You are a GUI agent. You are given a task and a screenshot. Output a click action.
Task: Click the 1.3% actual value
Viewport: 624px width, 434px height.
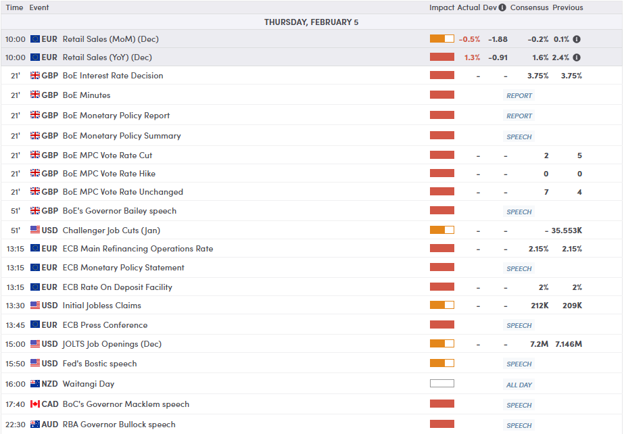point(472,57)
